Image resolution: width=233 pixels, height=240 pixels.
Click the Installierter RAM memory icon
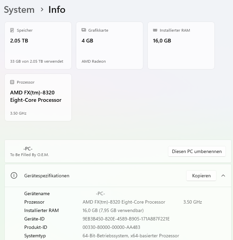click(155, 30)
